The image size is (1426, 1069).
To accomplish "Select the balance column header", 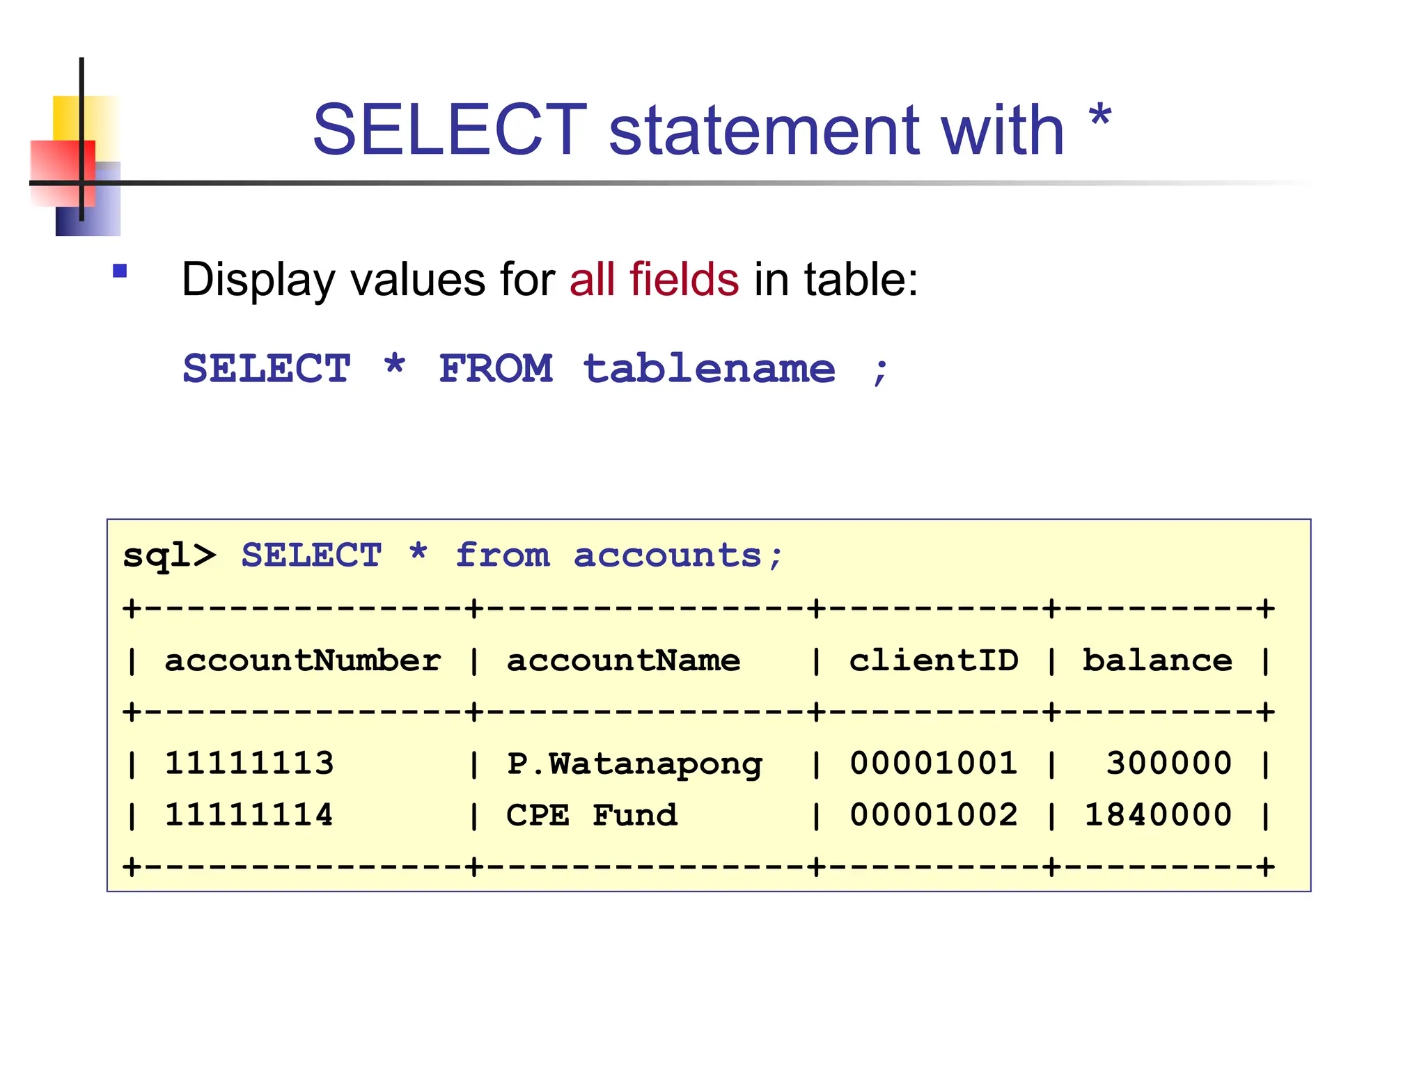I will coord(1157,660).
